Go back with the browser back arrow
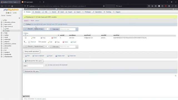This screenshot has width=178, height=100. point(2,6)
